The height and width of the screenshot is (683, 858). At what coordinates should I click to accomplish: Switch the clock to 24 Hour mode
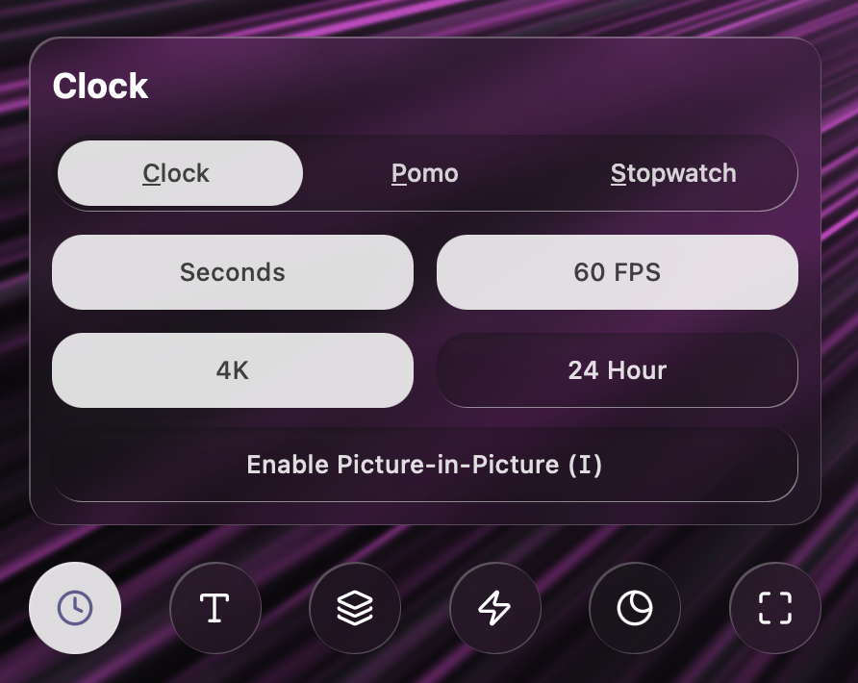coord(617,370)
